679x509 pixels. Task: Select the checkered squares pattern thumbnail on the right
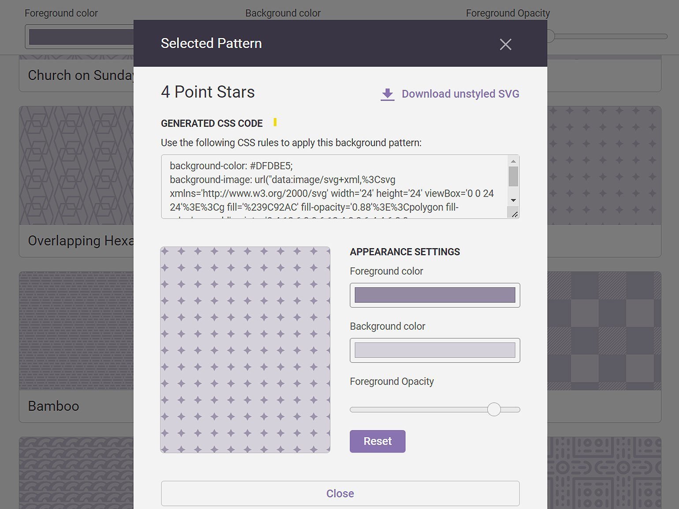tap(604, 331)
